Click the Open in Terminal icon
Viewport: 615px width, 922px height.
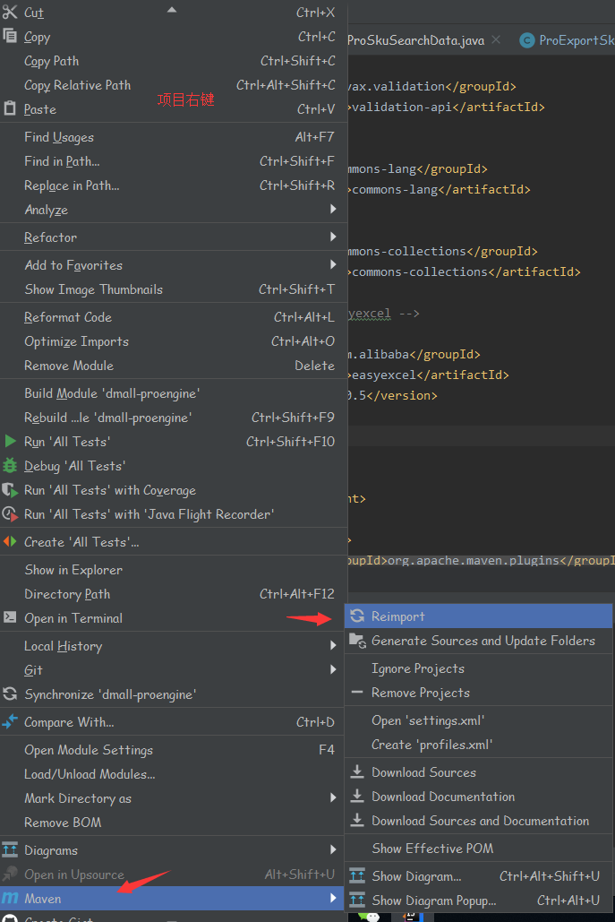click(x=10, y=618)
